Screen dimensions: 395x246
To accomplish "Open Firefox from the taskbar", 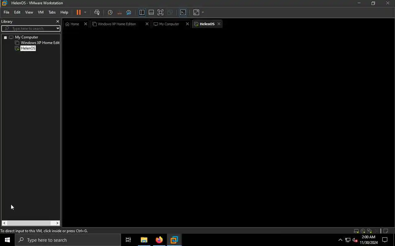I will (x=159, y=240).
